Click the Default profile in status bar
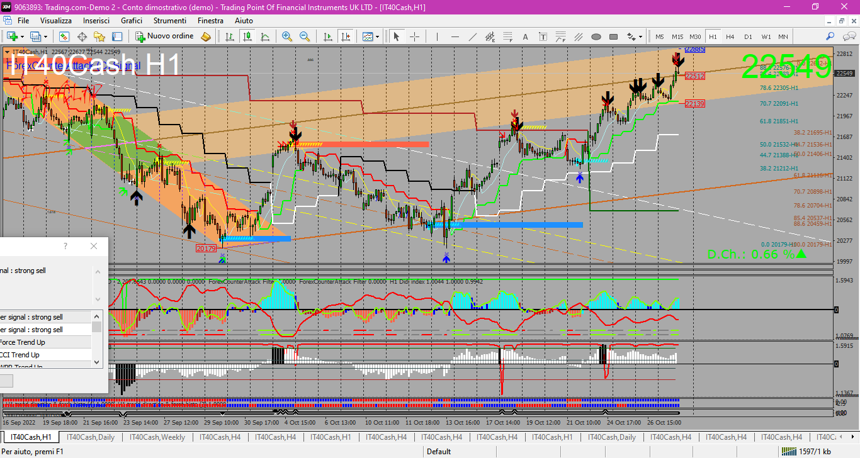 [439, 451]
